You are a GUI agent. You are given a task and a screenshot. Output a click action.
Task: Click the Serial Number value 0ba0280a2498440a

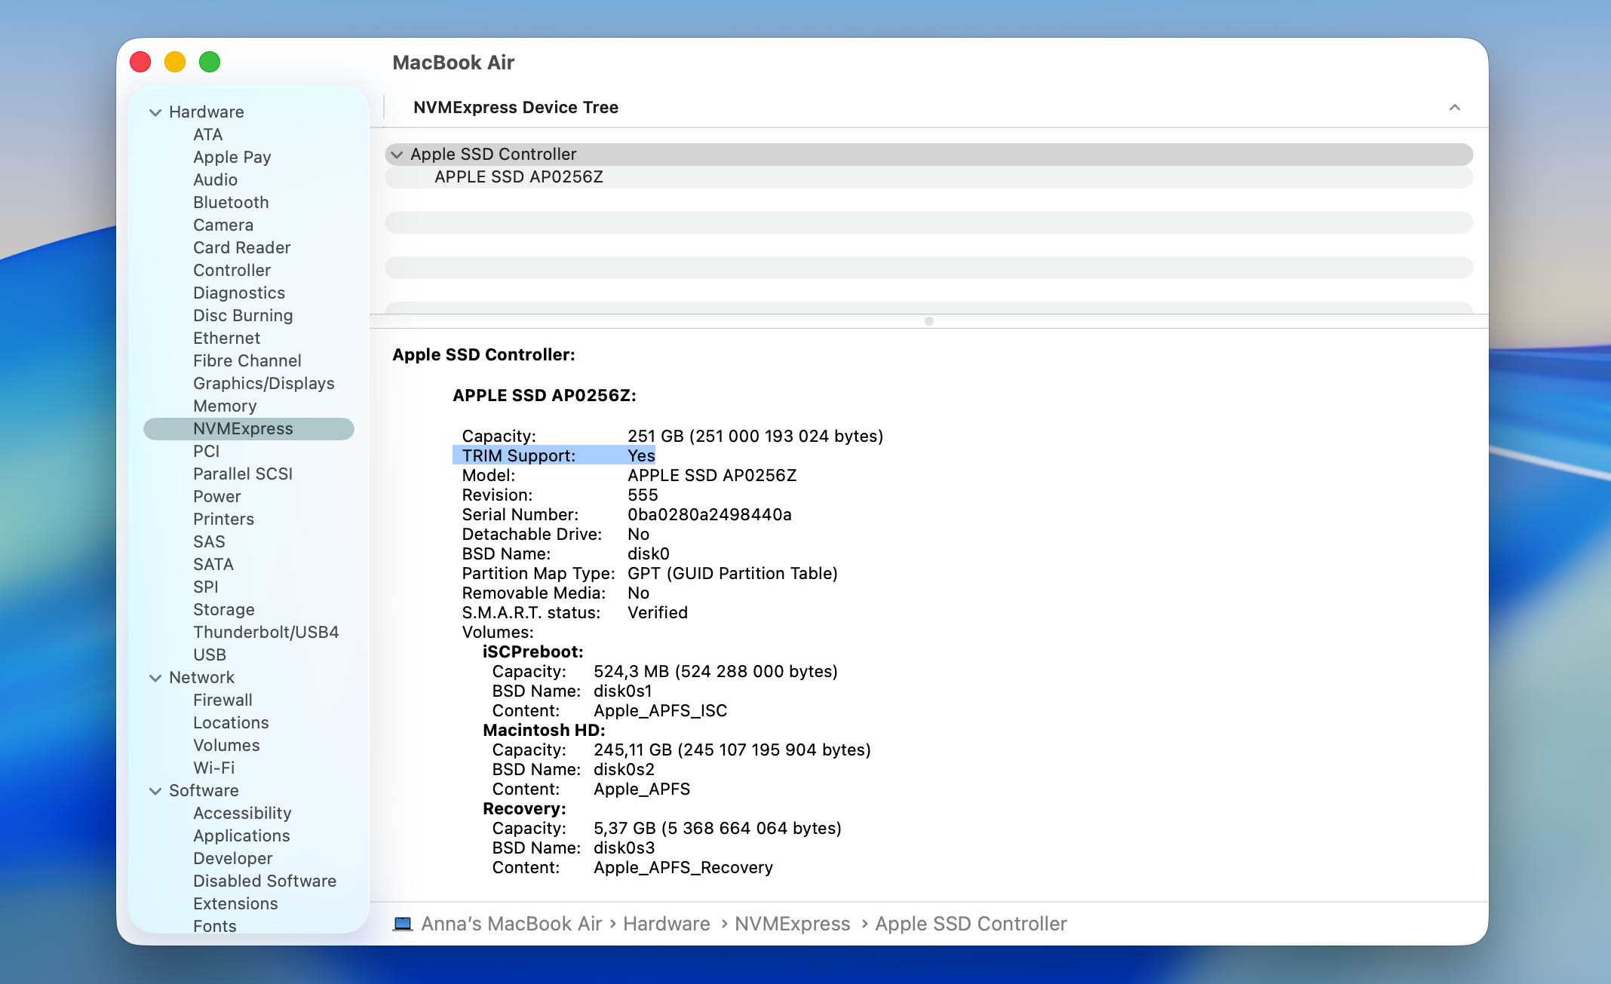coord(710,515)
